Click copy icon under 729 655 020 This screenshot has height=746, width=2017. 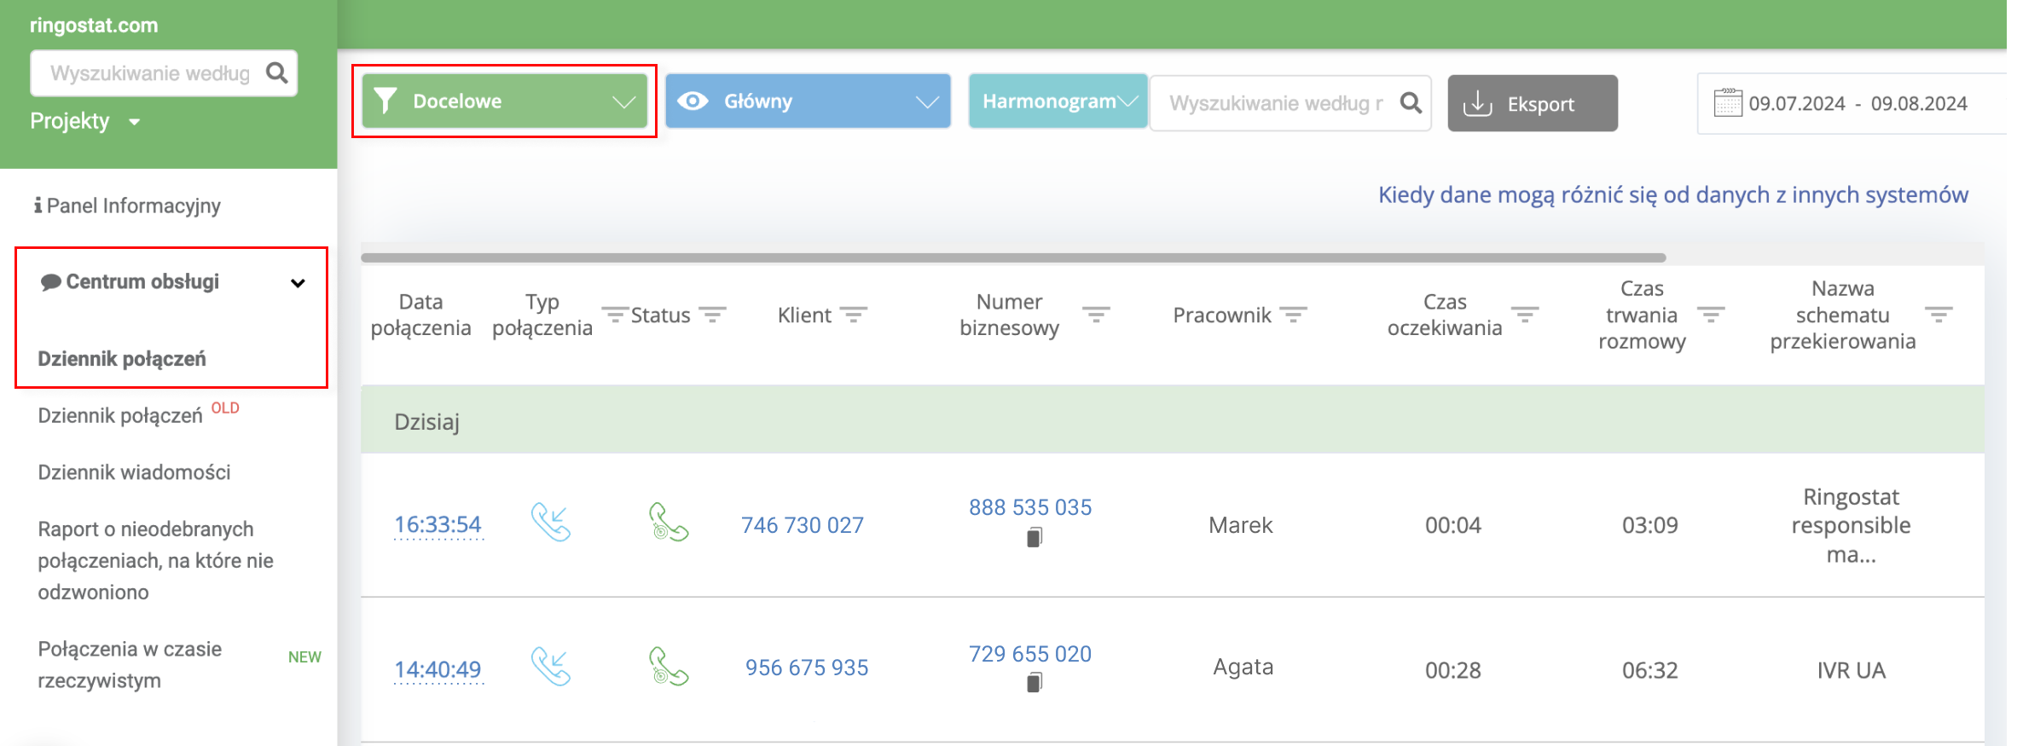tap(1034, 682)
